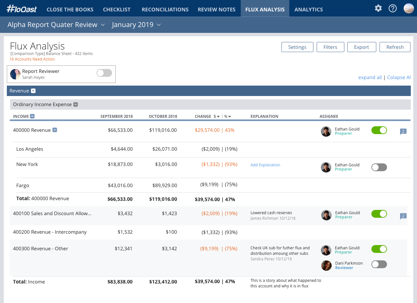
Task: Open comments badge on 400000 Revenue row
Action: [x=403, y=131]
